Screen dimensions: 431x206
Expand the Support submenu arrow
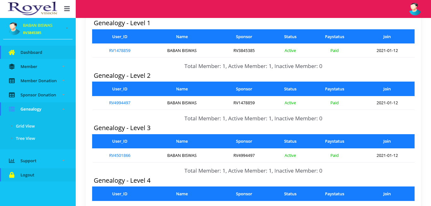click(63, 161)
